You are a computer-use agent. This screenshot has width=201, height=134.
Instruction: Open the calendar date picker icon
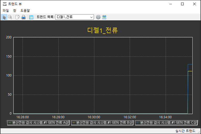tap(104, 17)
